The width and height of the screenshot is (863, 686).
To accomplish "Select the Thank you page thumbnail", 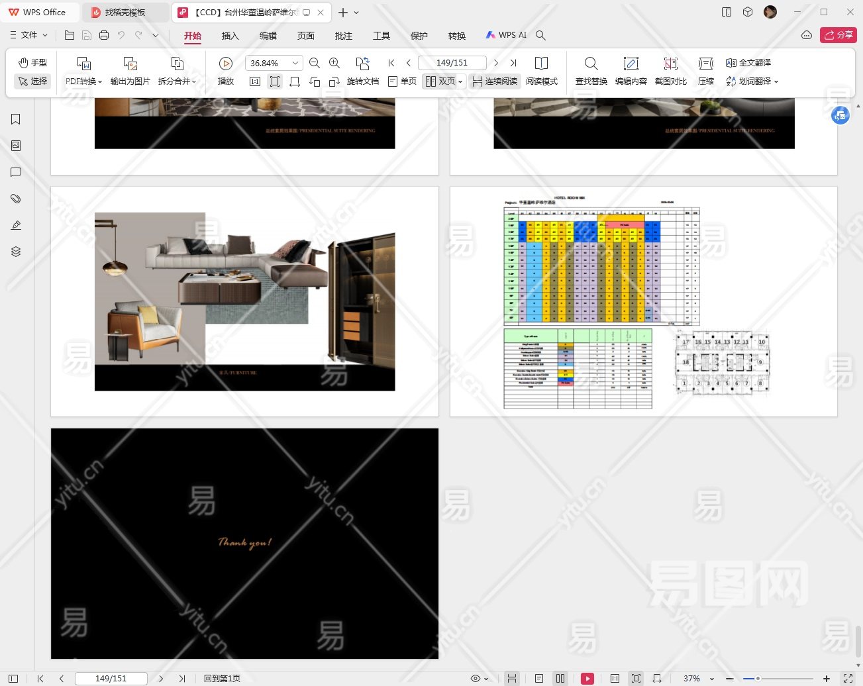I will (244, 543).
